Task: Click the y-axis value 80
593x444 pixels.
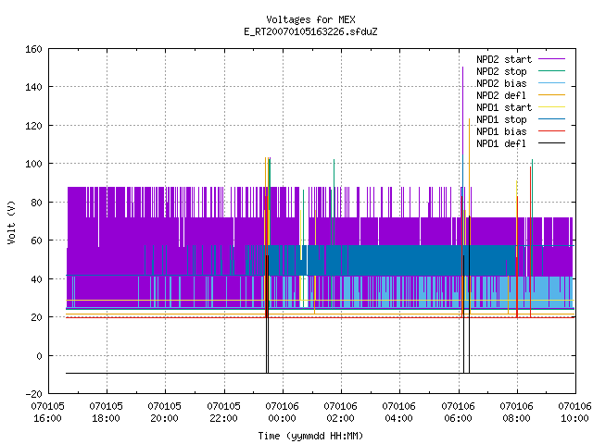Action: [x=37, y=203]
